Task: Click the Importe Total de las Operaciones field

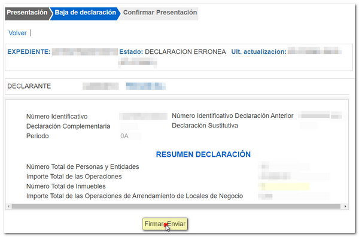Action: coord(294,177)
